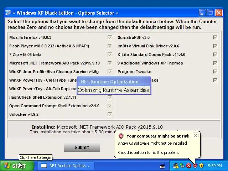
Task: Click the keyboard language bar icon in taskbar
Action: (x=162, y=166)
